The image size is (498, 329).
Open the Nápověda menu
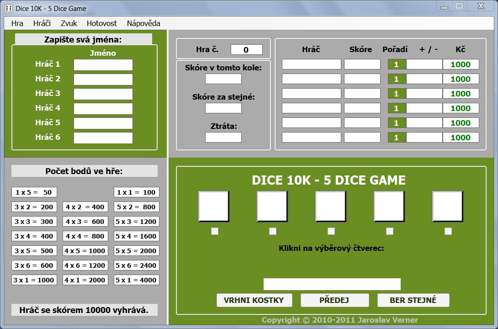143,23
